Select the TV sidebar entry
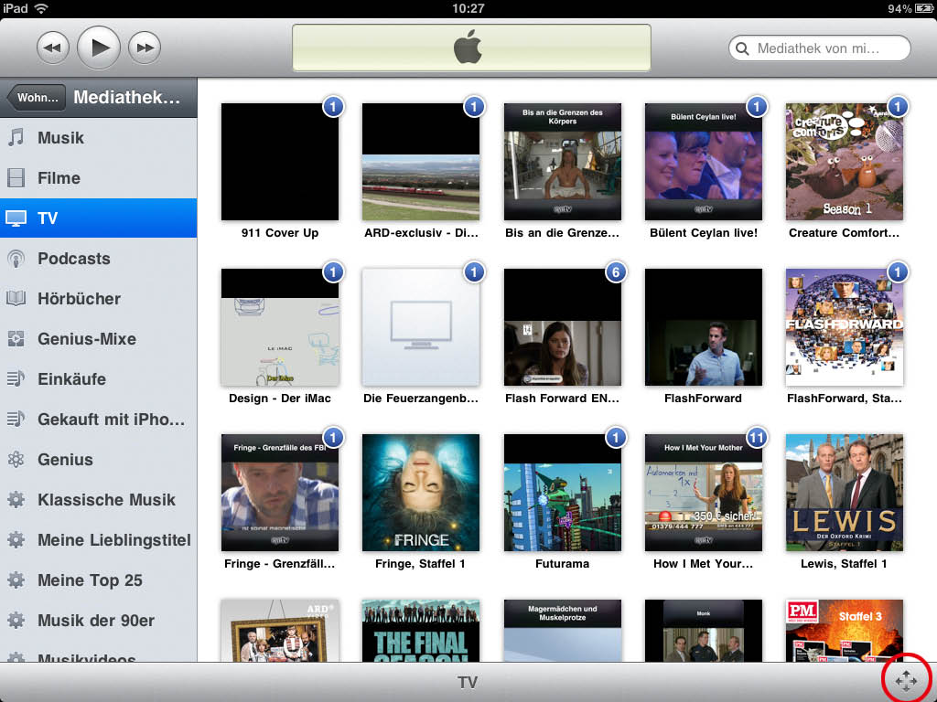 (99, 218)
